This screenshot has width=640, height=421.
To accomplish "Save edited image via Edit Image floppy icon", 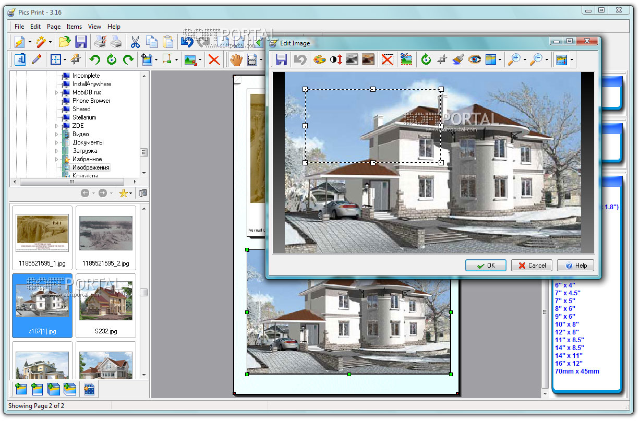I will pos(282,59).
